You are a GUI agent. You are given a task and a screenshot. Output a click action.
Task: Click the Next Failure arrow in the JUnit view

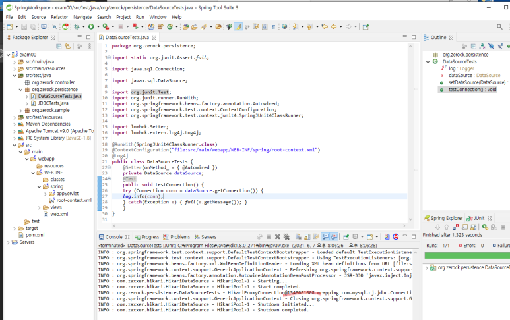(x=438, y=227)
